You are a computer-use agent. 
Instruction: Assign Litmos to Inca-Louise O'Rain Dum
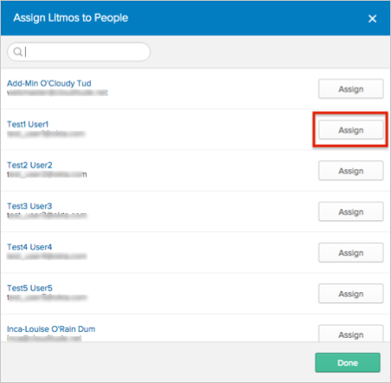(x=351, y=334)
